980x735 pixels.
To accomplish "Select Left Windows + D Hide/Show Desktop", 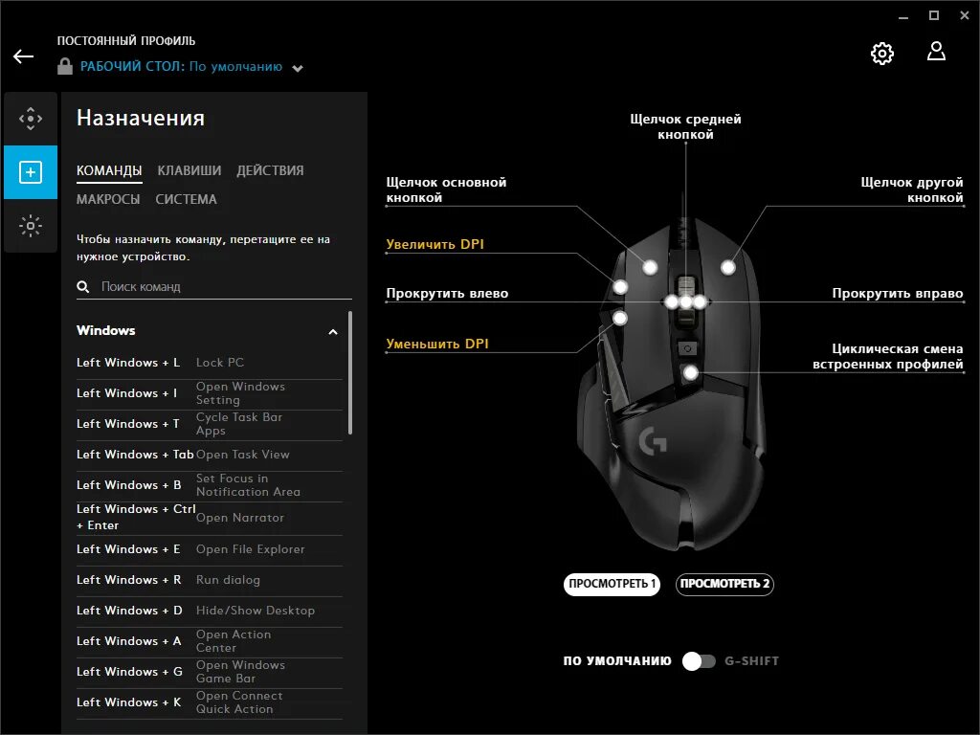I will pyautogui.click(x=210, y=612).
